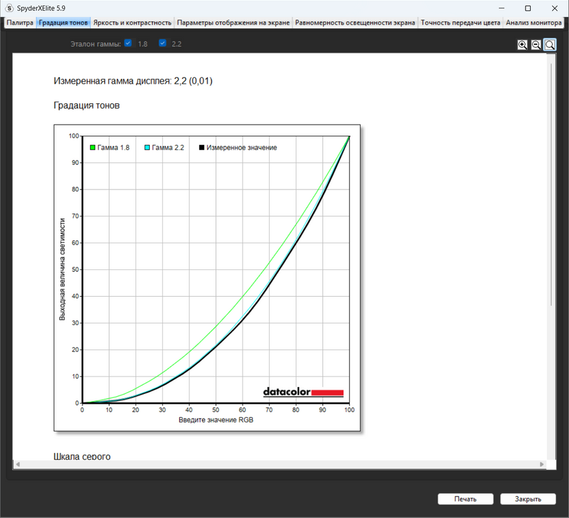Click the reset zoom magnifier icon
Image resolution: width=569 pixels, height=518 pixels.
click(550, 45)
